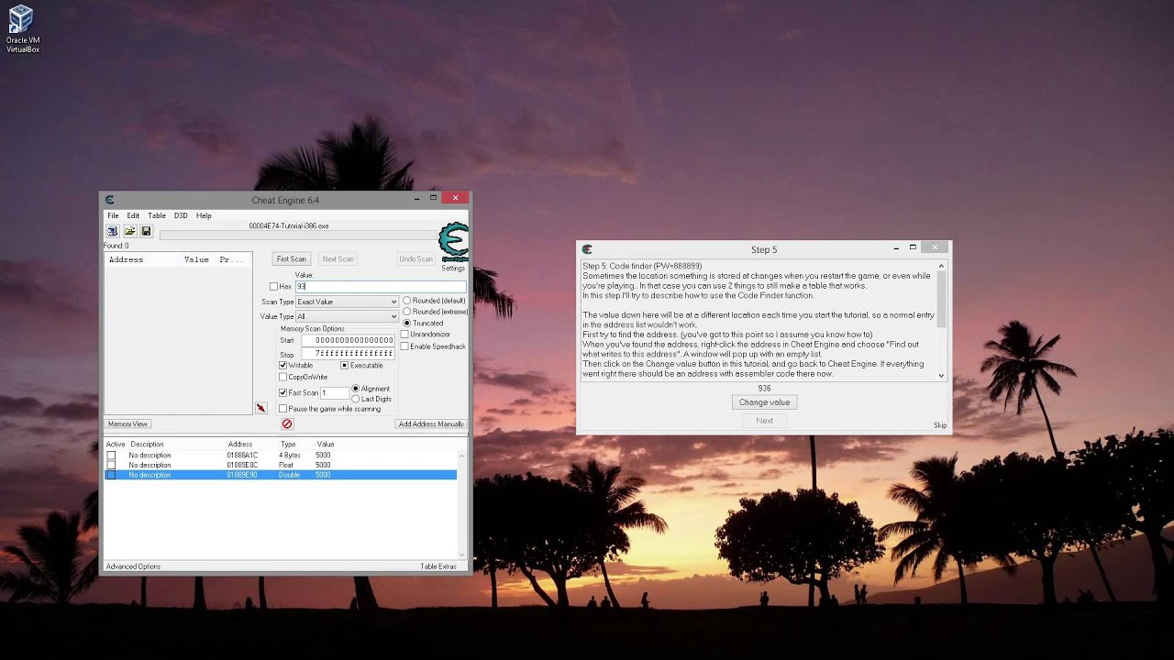Select address 01889E90 row
Image resolution: width=1174 pixels, height=660 pixels.
(280, 475)
